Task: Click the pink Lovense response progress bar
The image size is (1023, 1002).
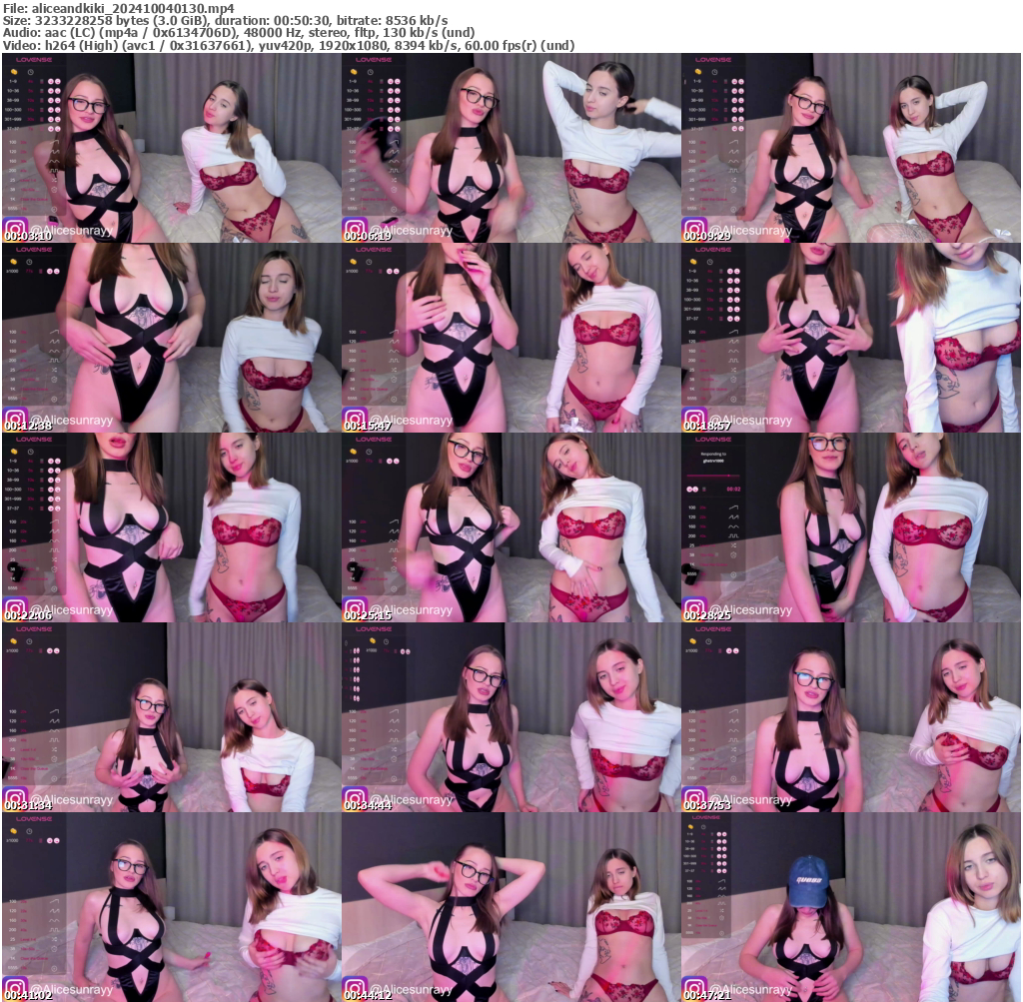Action: (x=713, y=476)
